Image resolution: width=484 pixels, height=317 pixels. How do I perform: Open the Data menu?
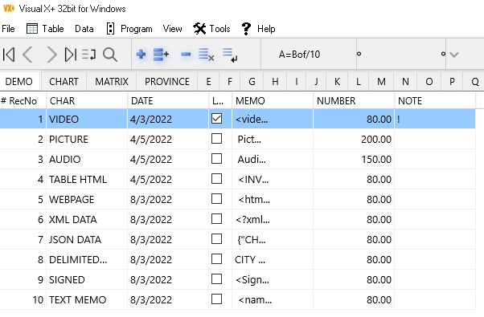click(x=84, y=29)
